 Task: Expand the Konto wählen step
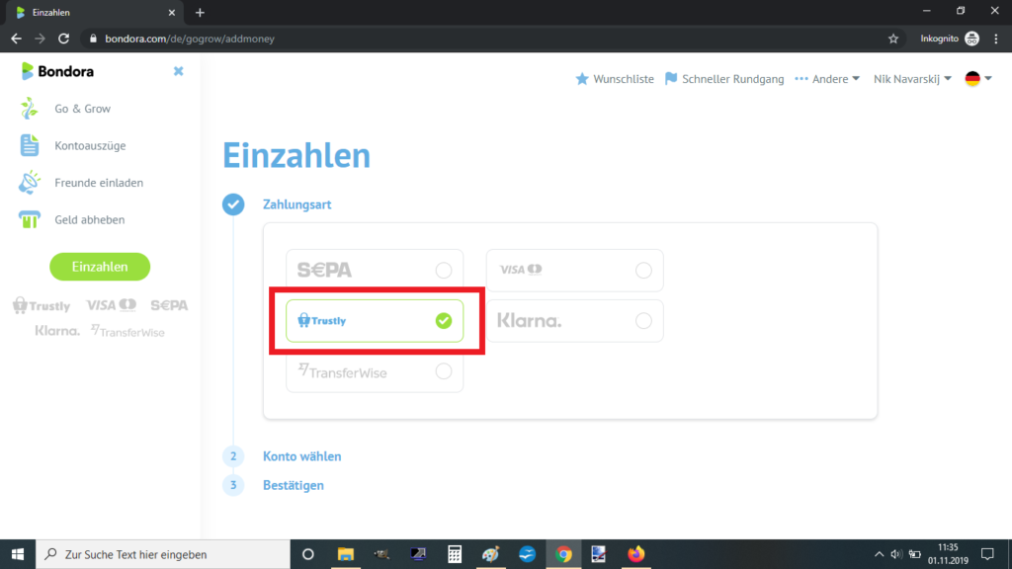click(x=302, y=456)
